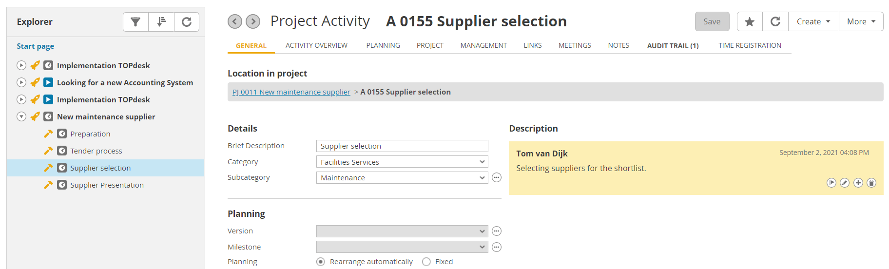Click the trash icon in description note
Screen dimensions: 889x269
[x=871, y=183]
